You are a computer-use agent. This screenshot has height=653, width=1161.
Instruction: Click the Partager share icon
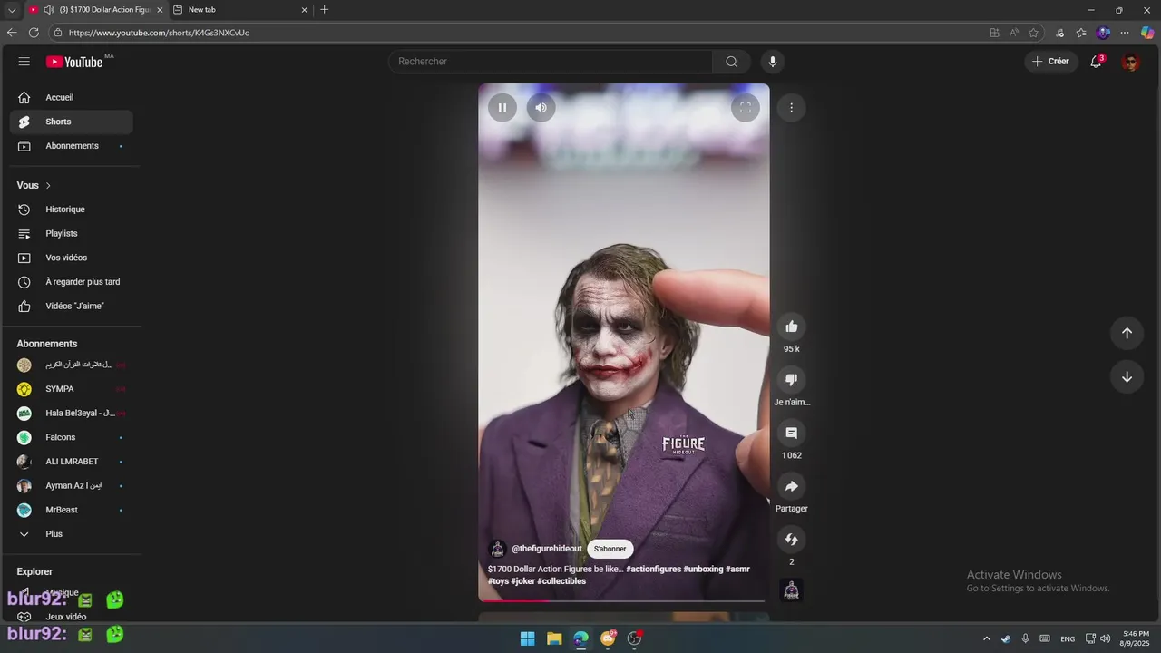click(792, 486)
